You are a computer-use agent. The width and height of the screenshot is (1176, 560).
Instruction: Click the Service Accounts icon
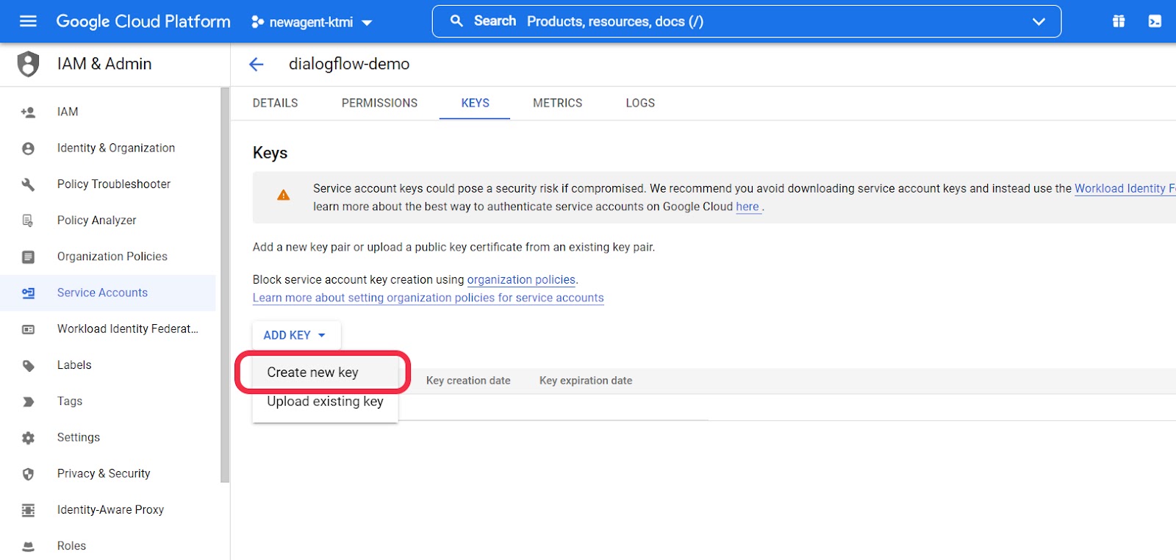28,292
